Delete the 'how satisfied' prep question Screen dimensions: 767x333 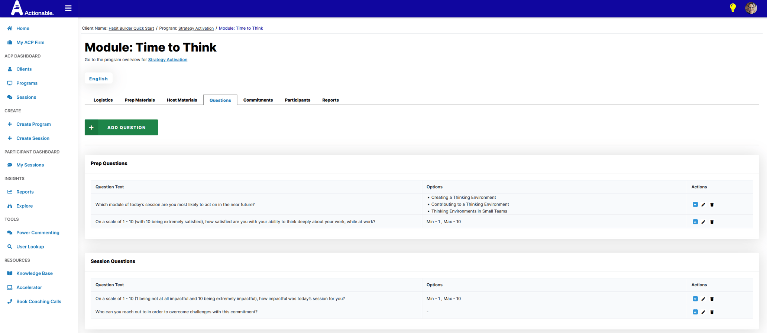coord(712,222)
